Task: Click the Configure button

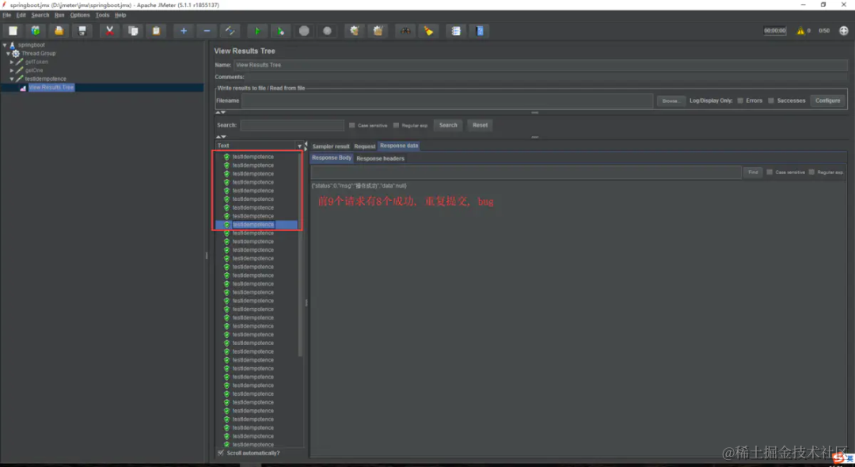Action: (x=827, y=101)
